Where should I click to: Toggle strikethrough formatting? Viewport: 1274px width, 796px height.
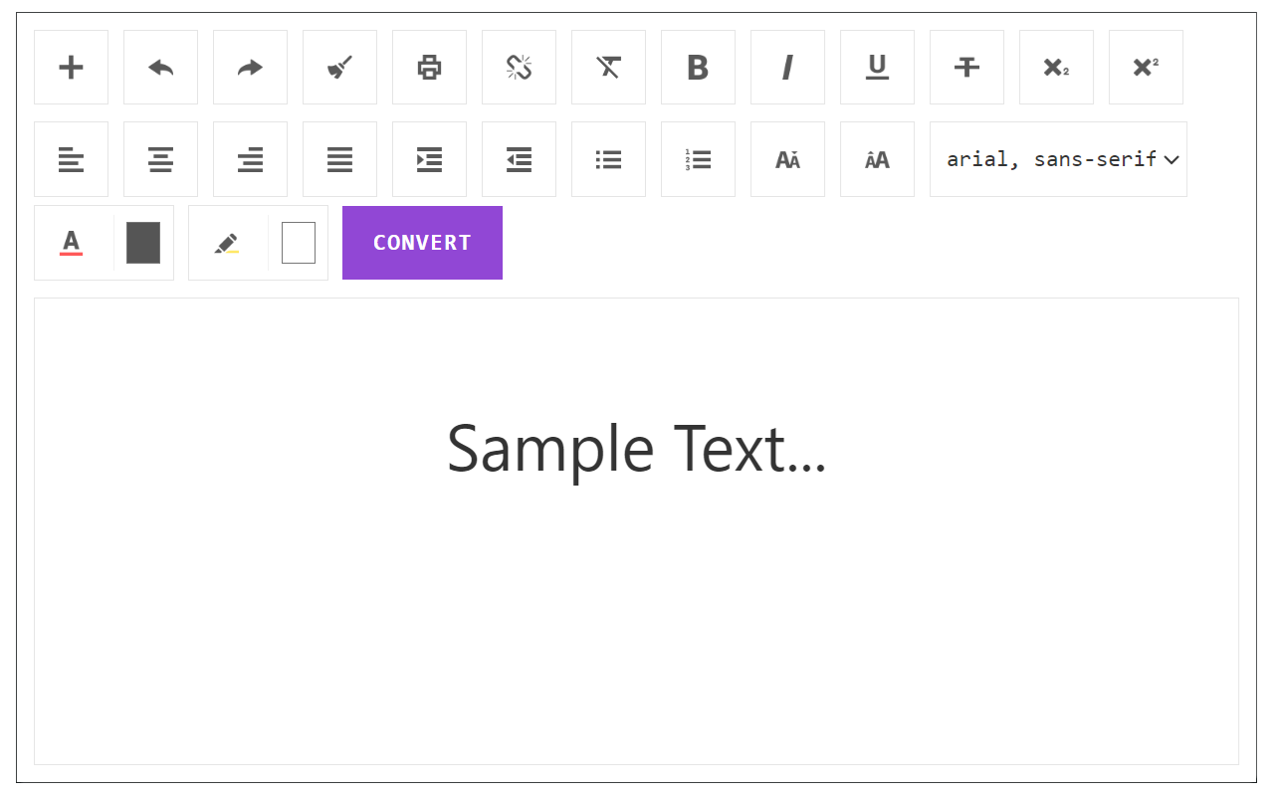[x=966, y=68]
